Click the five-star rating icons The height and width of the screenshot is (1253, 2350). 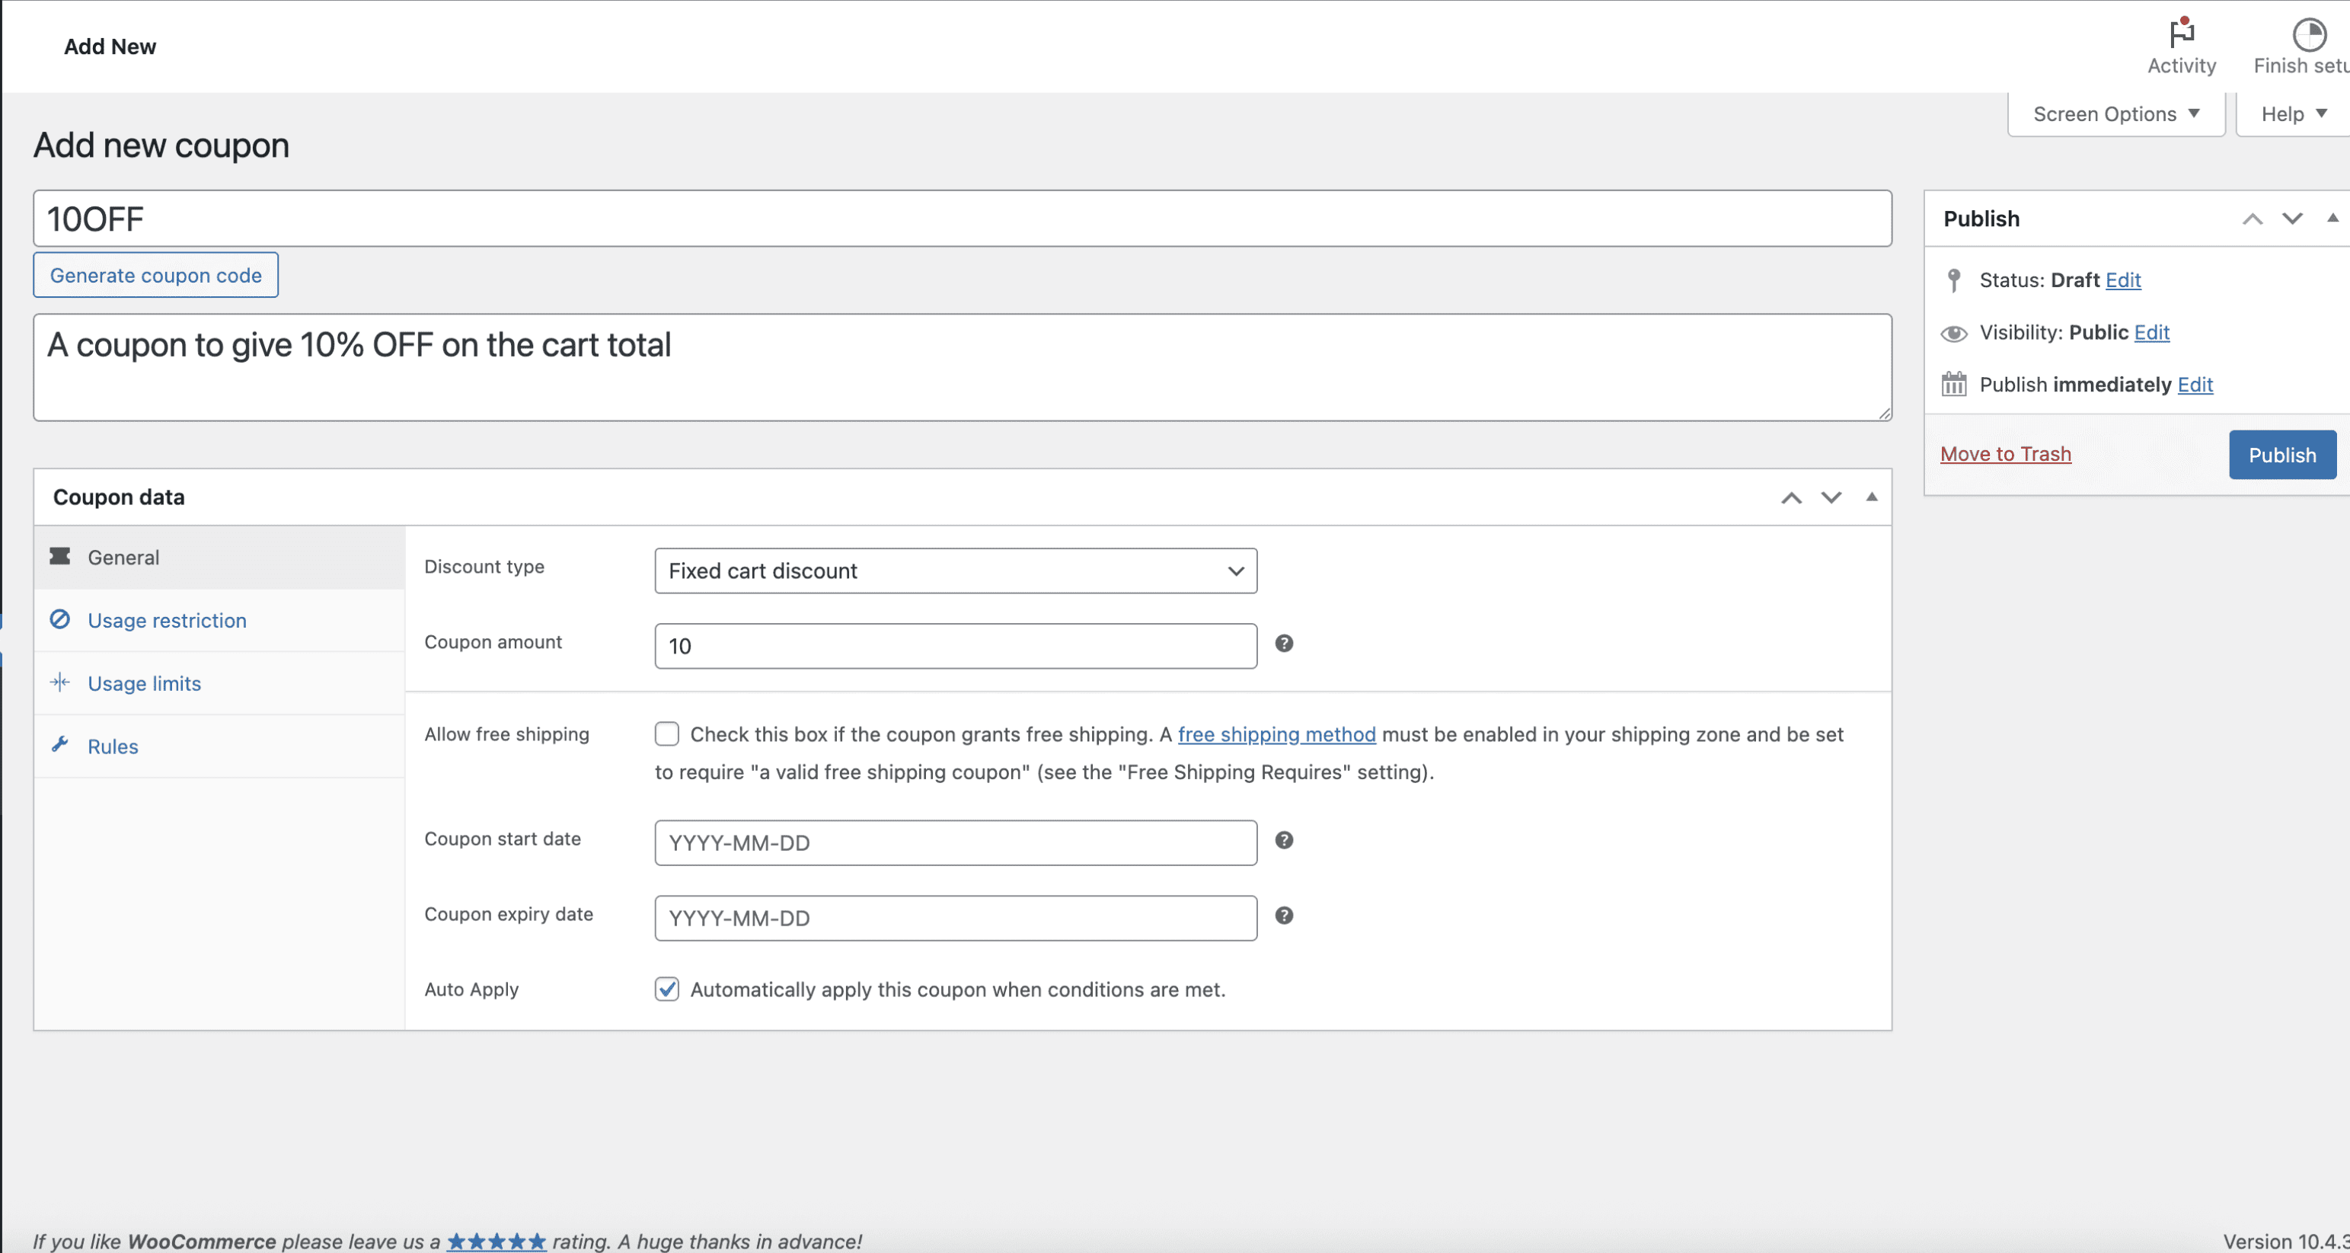coord(497,1241)
